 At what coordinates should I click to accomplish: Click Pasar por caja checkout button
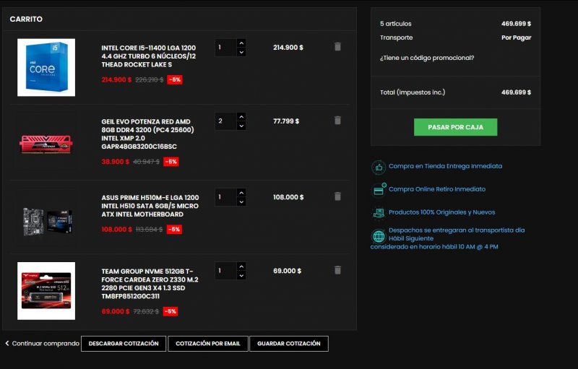[455, 127]
